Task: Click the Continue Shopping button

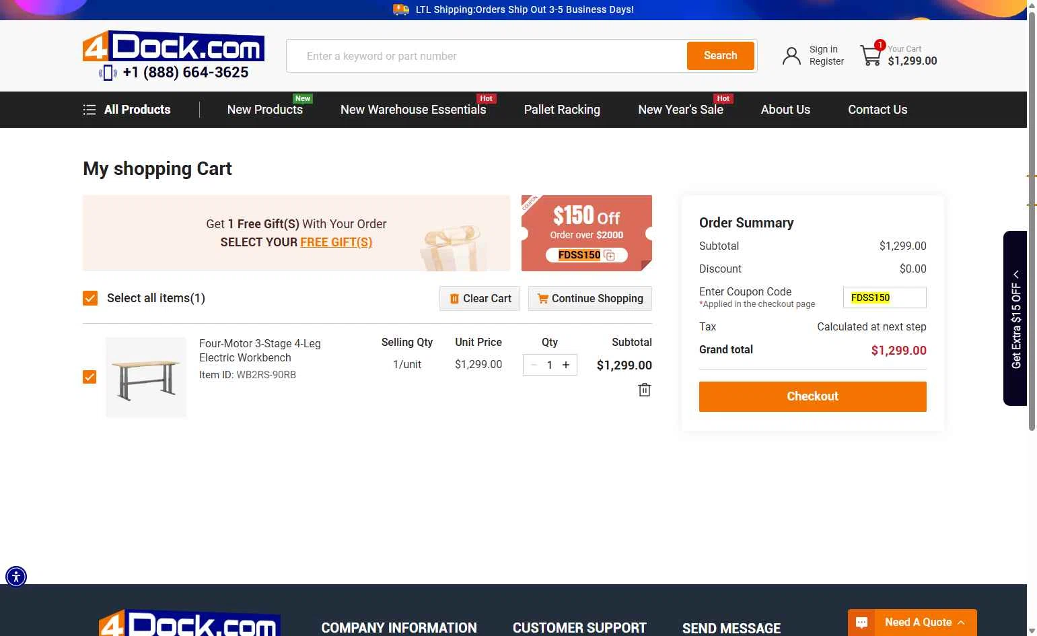Action: (x=590, y=299)
